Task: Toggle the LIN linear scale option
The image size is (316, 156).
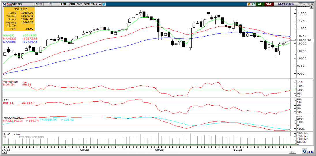Action: pyautogui.click(x=63, y=4)
